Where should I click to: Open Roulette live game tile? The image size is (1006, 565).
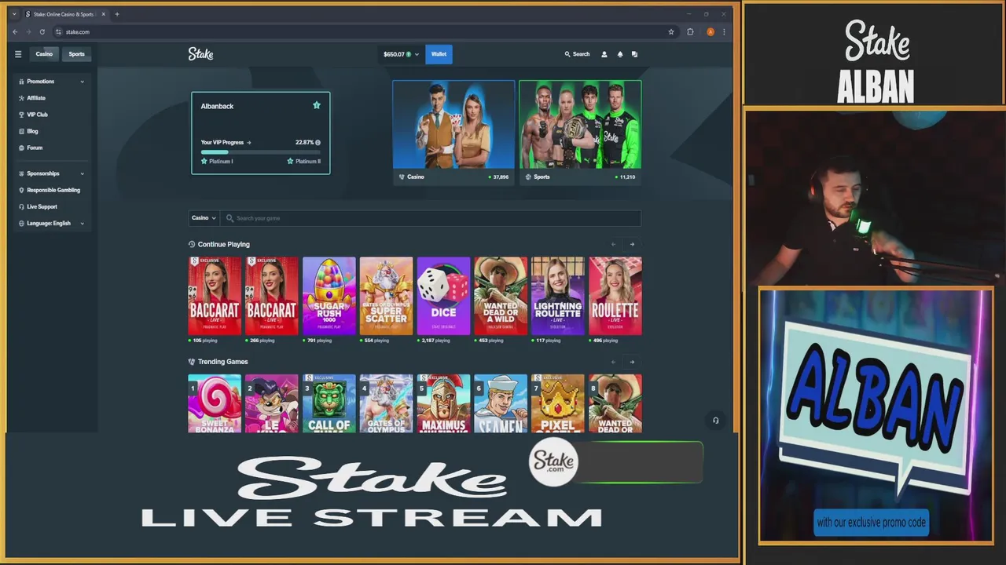[615, 296]
